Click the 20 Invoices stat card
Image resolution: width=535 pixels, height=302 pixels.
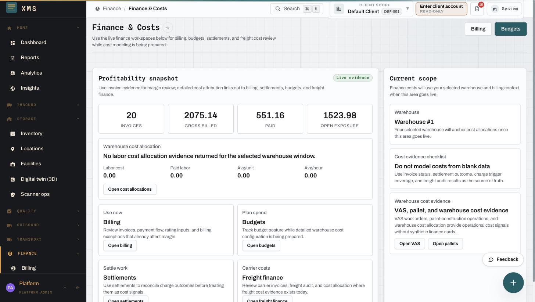[x=131, y=119]
